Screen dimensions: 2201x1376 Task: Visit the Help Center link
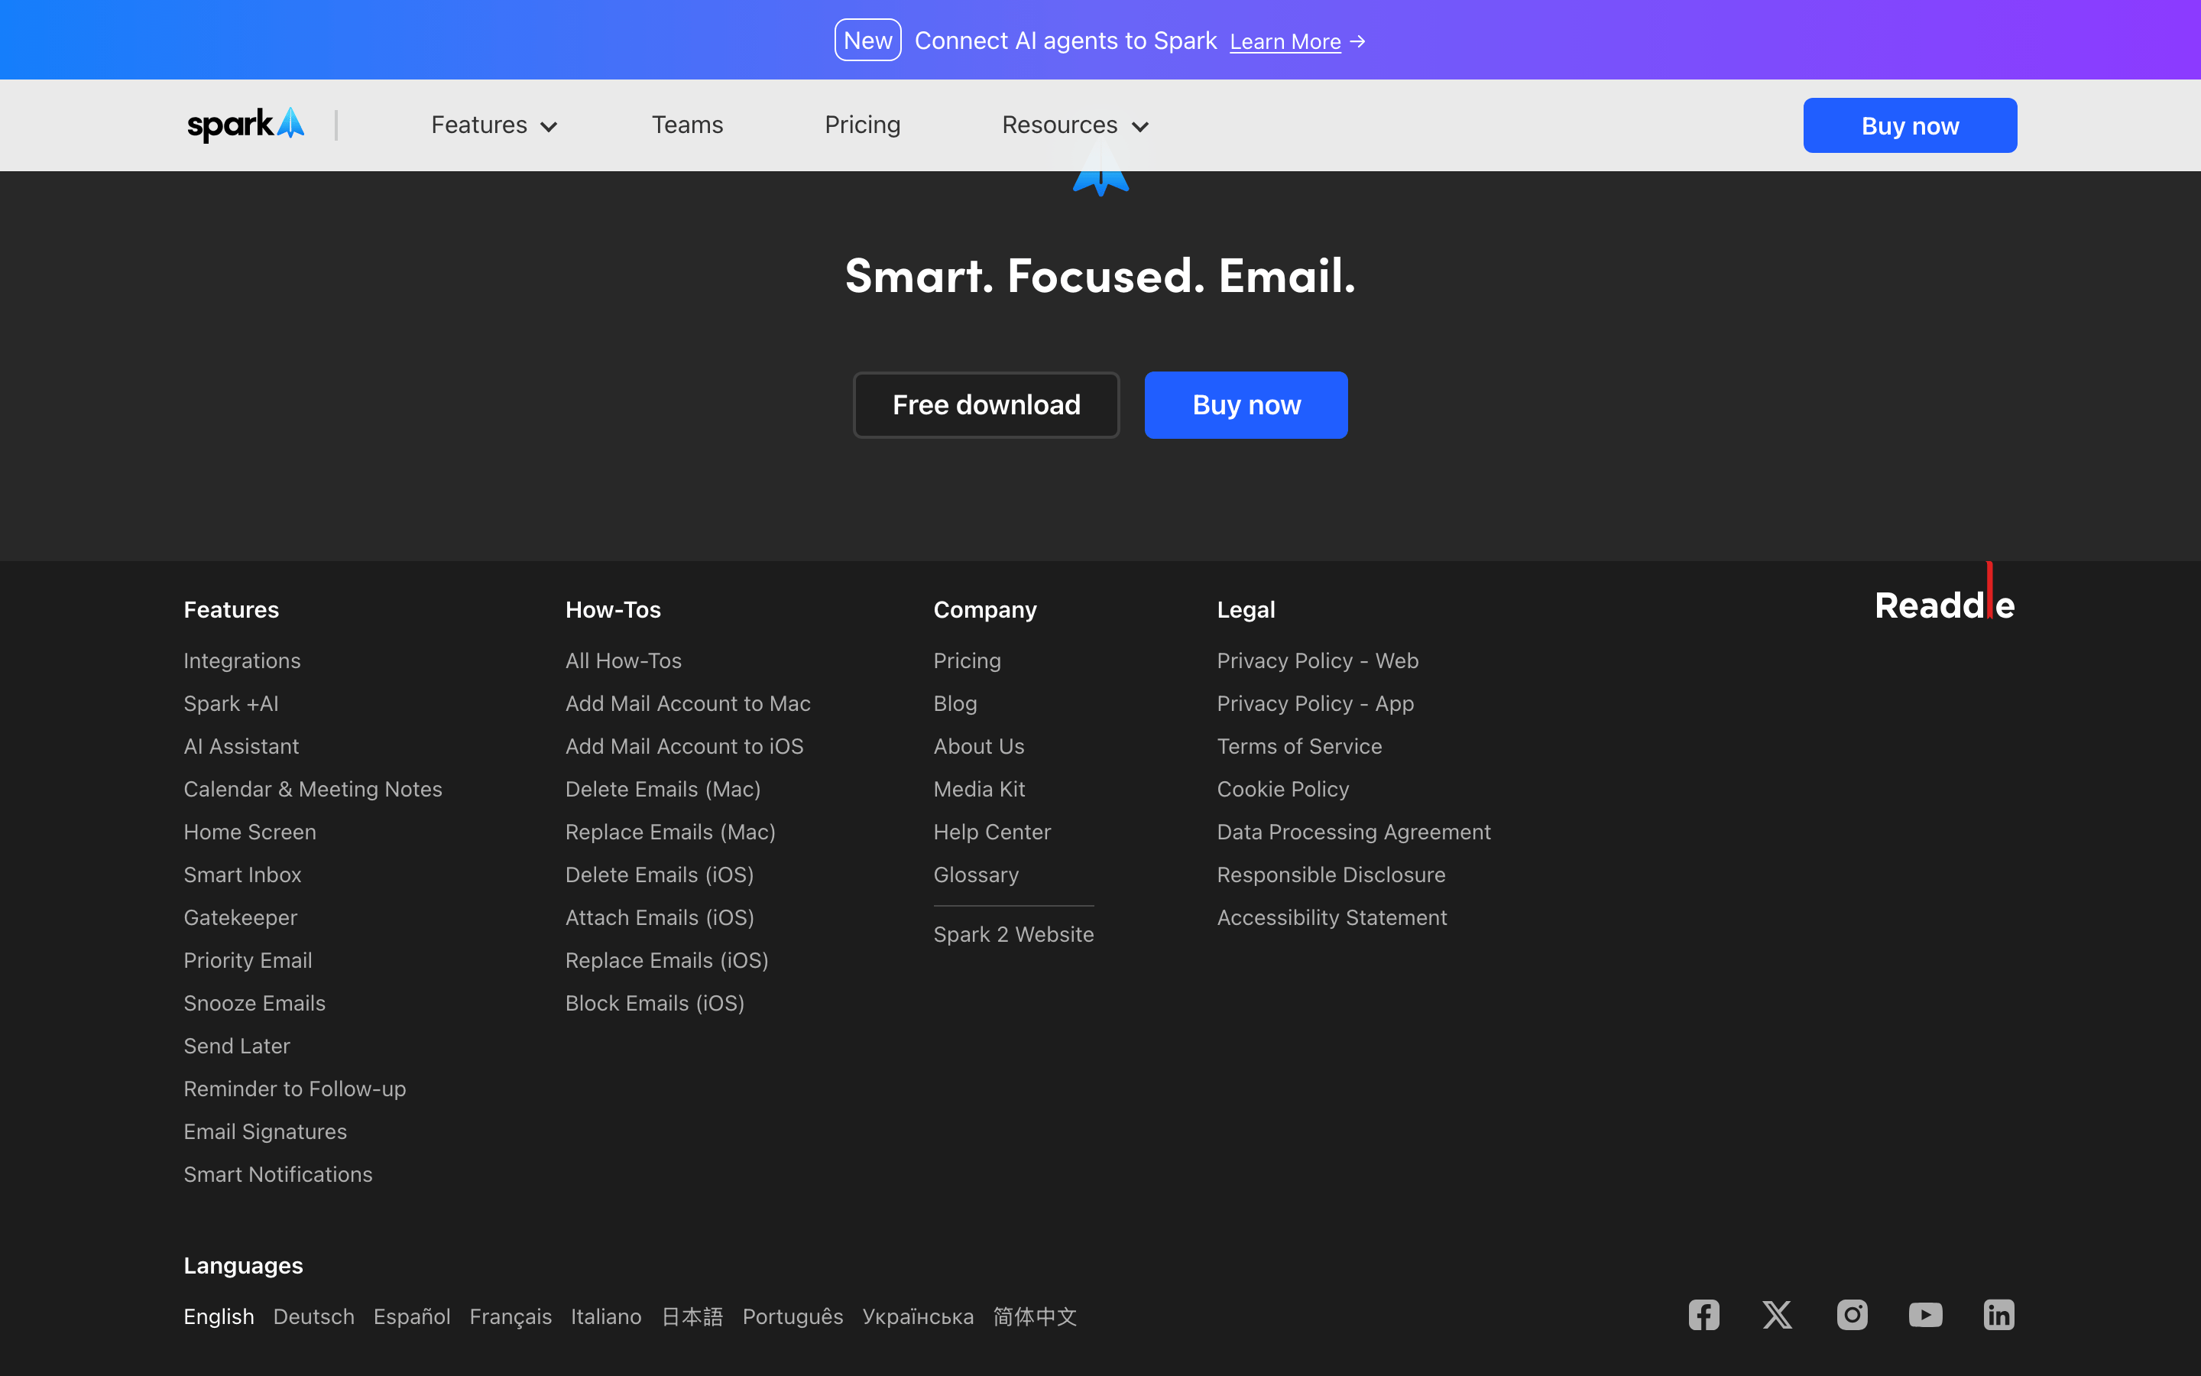[x=991, y=832]
